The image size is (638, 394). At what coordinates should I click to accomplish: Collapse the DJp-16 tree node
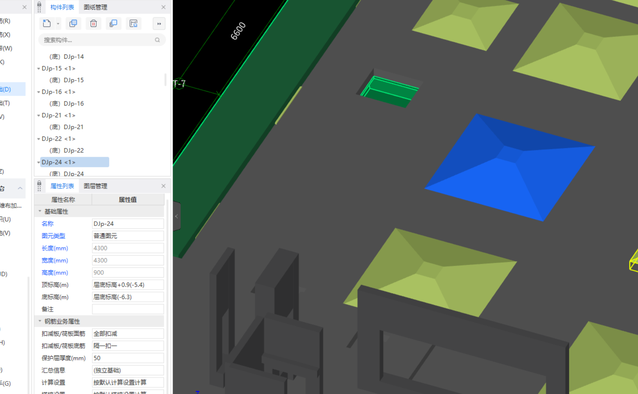click(39, 92)
